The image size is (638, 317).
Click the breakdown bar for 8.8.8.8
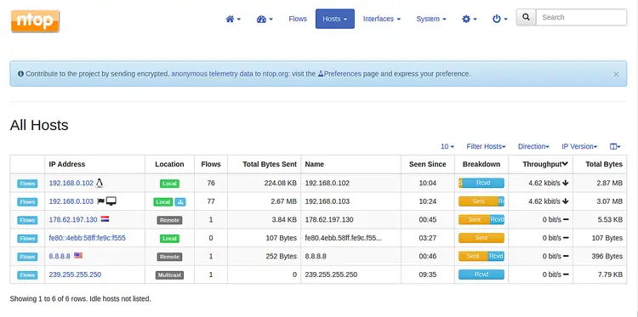point(481,256)
